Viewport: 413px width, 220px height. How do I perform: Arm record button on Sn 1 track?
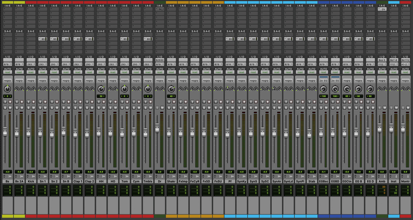click(x=45, y=102)
